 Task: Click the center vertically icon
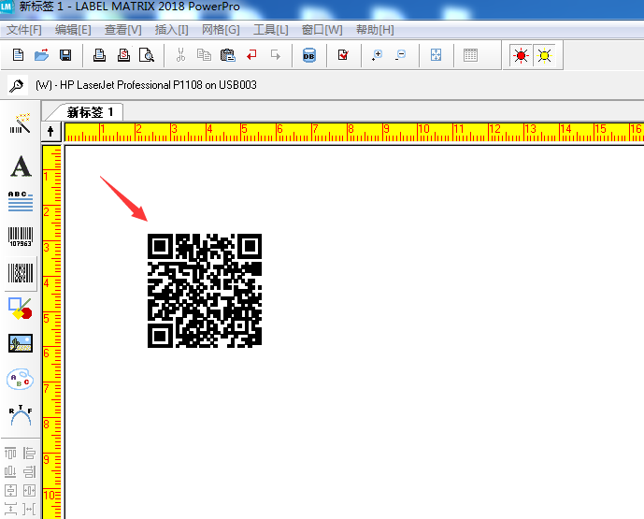click(10, 490)
